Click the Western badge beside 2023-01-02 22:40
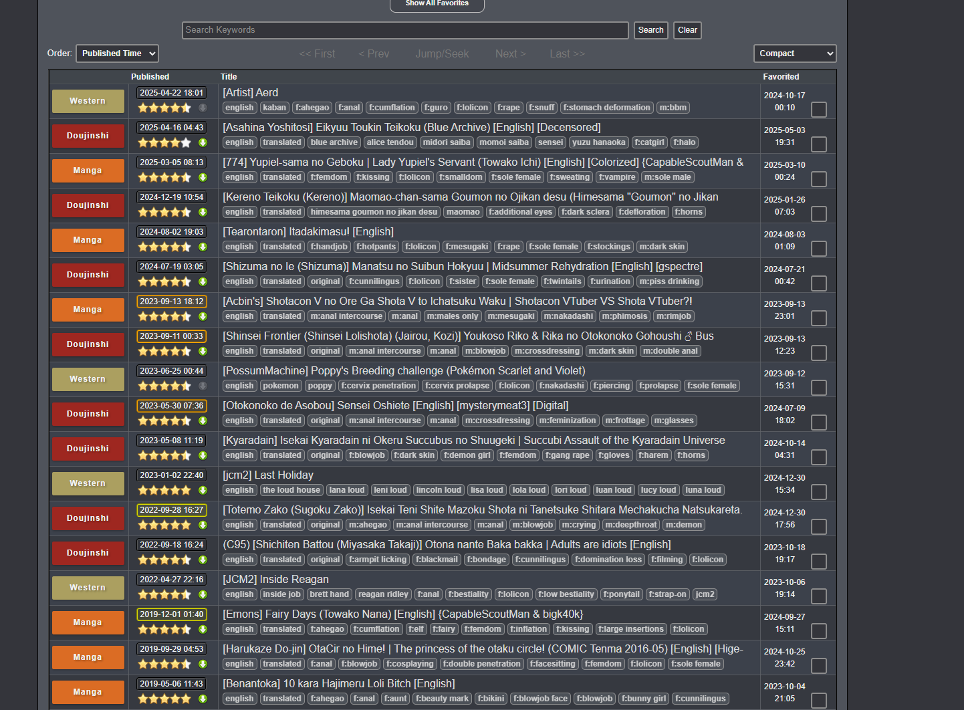Image resolution: width=964 pixels, height=710 pixels. point(88,483)
